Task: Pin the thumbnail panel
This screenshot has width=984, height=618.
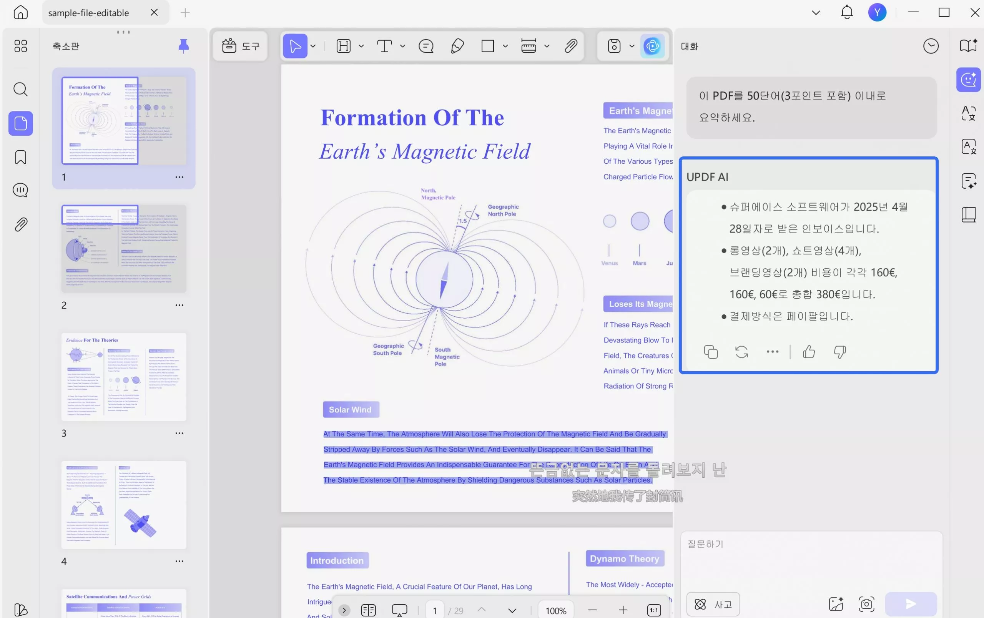Action: [183, 46]
